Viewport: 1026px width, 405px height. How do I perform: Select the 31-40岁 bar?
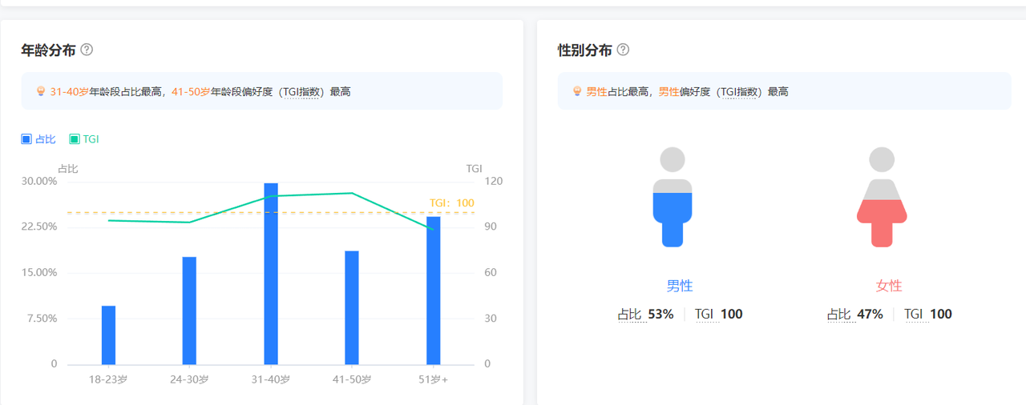coord(271,274)
